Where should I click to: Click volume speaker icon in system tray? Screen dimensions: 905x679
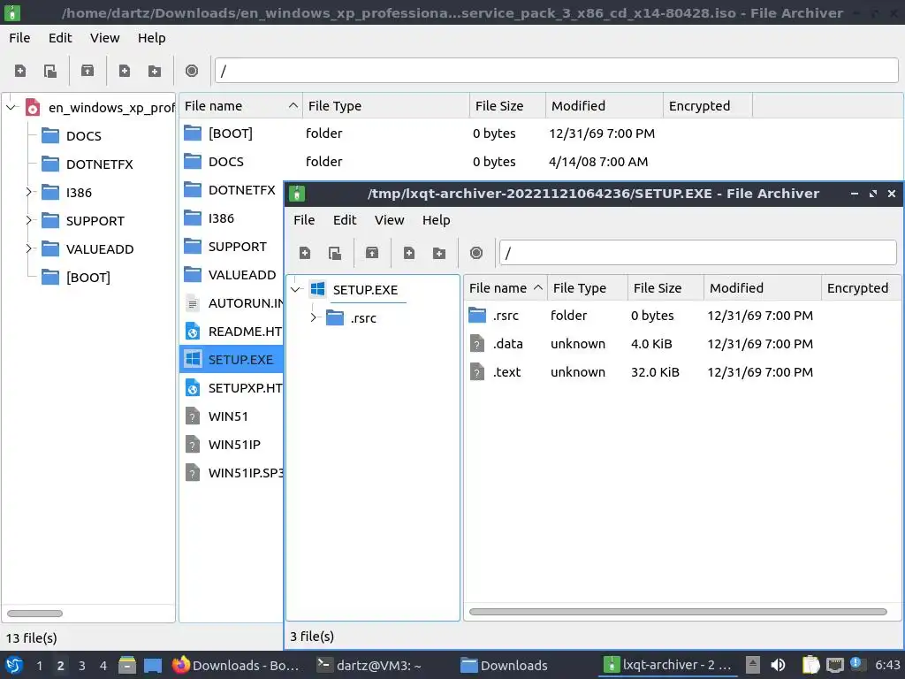(778, 665)
